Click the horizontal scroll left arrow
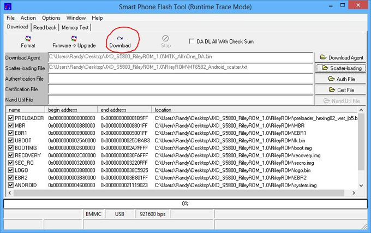 [x=10, y=193]
